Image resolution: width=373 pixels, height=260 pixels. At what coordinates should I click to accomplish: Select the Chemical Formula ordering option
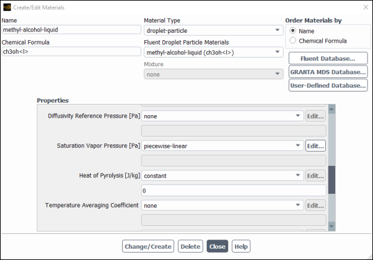tap(292, 41)
